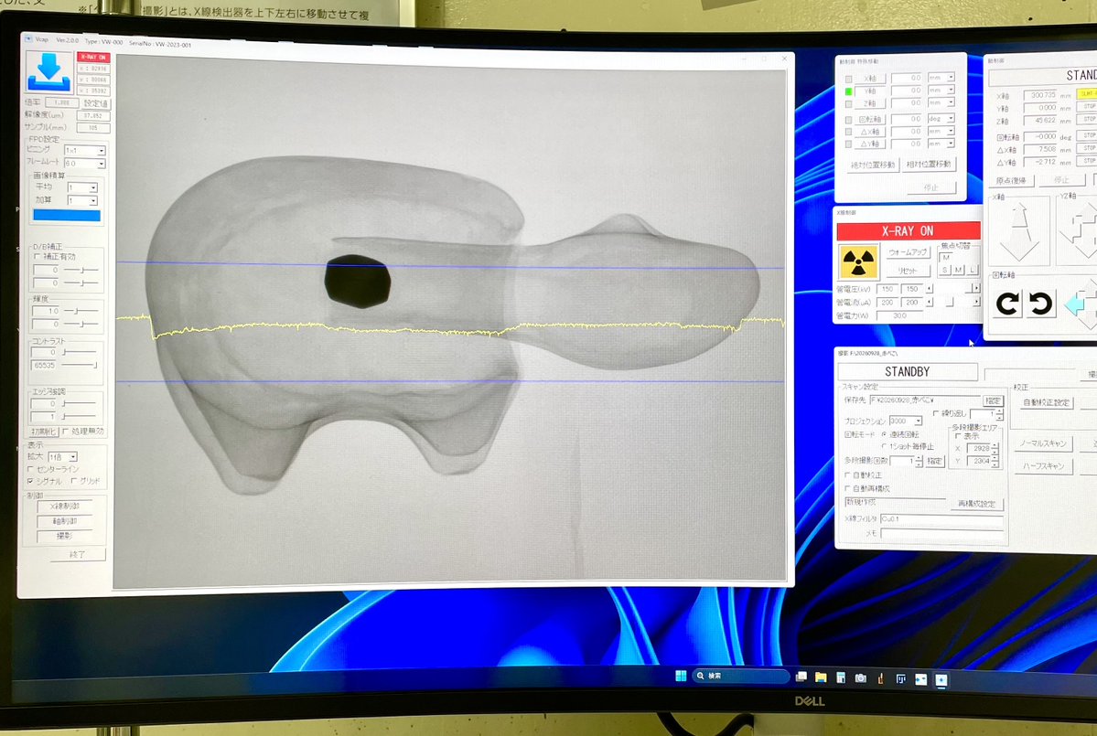Open the File Explorer folder taskbar icon
This screenshot has height=736, width=1097.
tap(821, 677)
